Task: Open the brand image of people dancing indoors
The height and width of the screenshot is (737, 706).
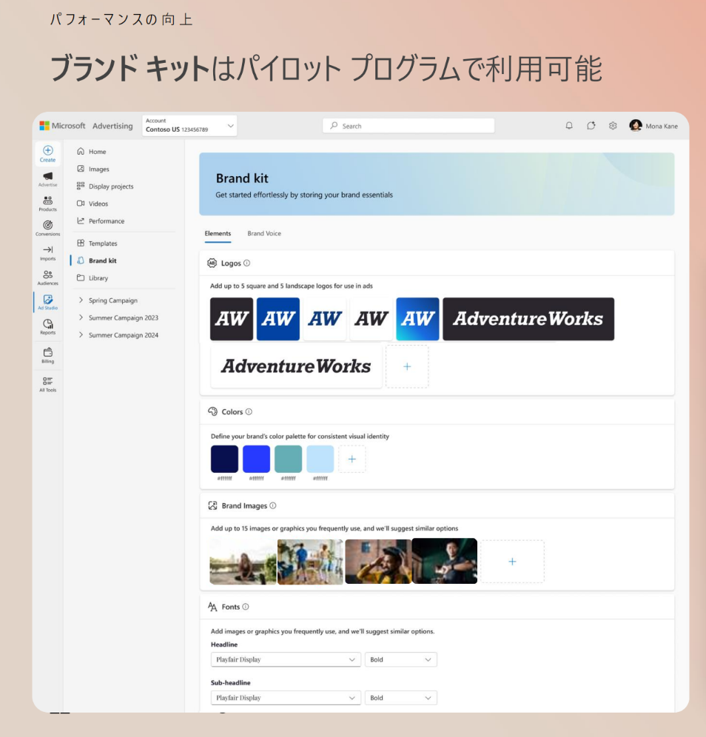Action: (x=310, y=561)
